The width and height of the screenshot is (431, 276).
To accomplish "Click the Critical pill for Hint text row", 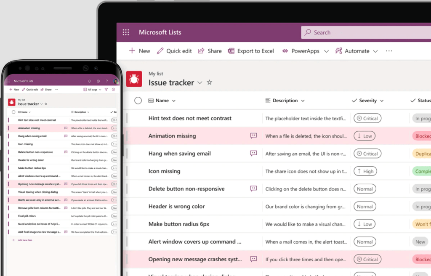I will 367,118.
